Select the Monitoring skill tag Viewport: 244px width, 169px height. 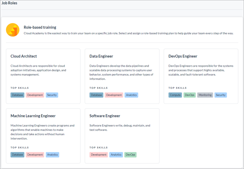205,95
